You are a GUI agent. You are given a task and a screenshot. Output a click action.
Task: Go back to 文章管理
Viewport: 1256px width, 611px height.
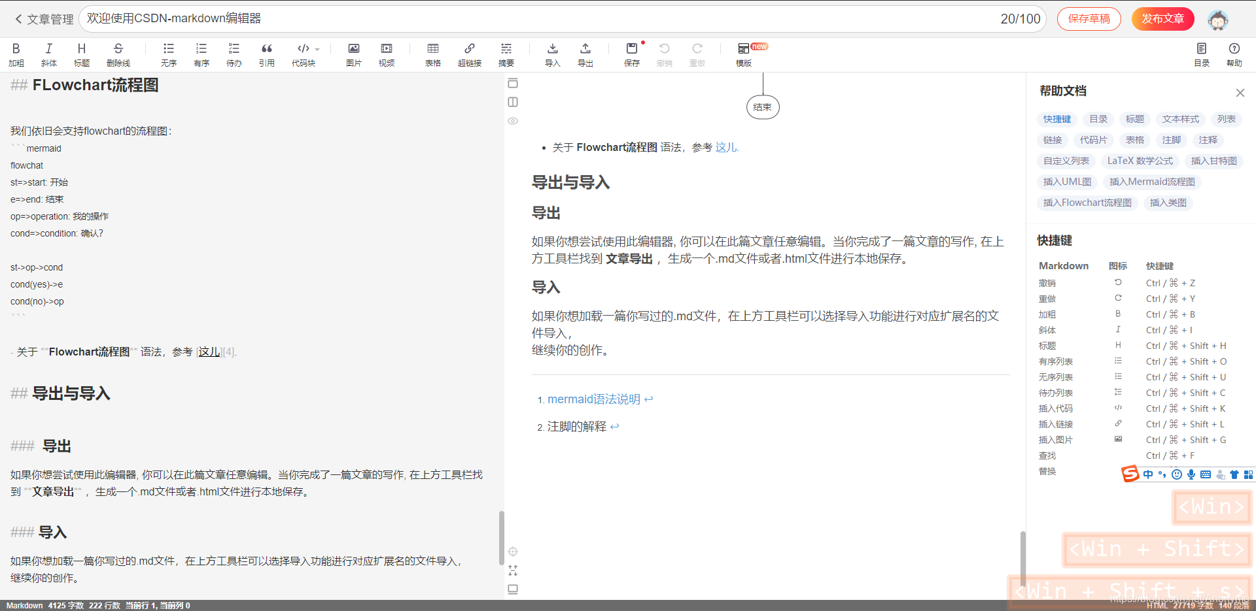(44, 19)
